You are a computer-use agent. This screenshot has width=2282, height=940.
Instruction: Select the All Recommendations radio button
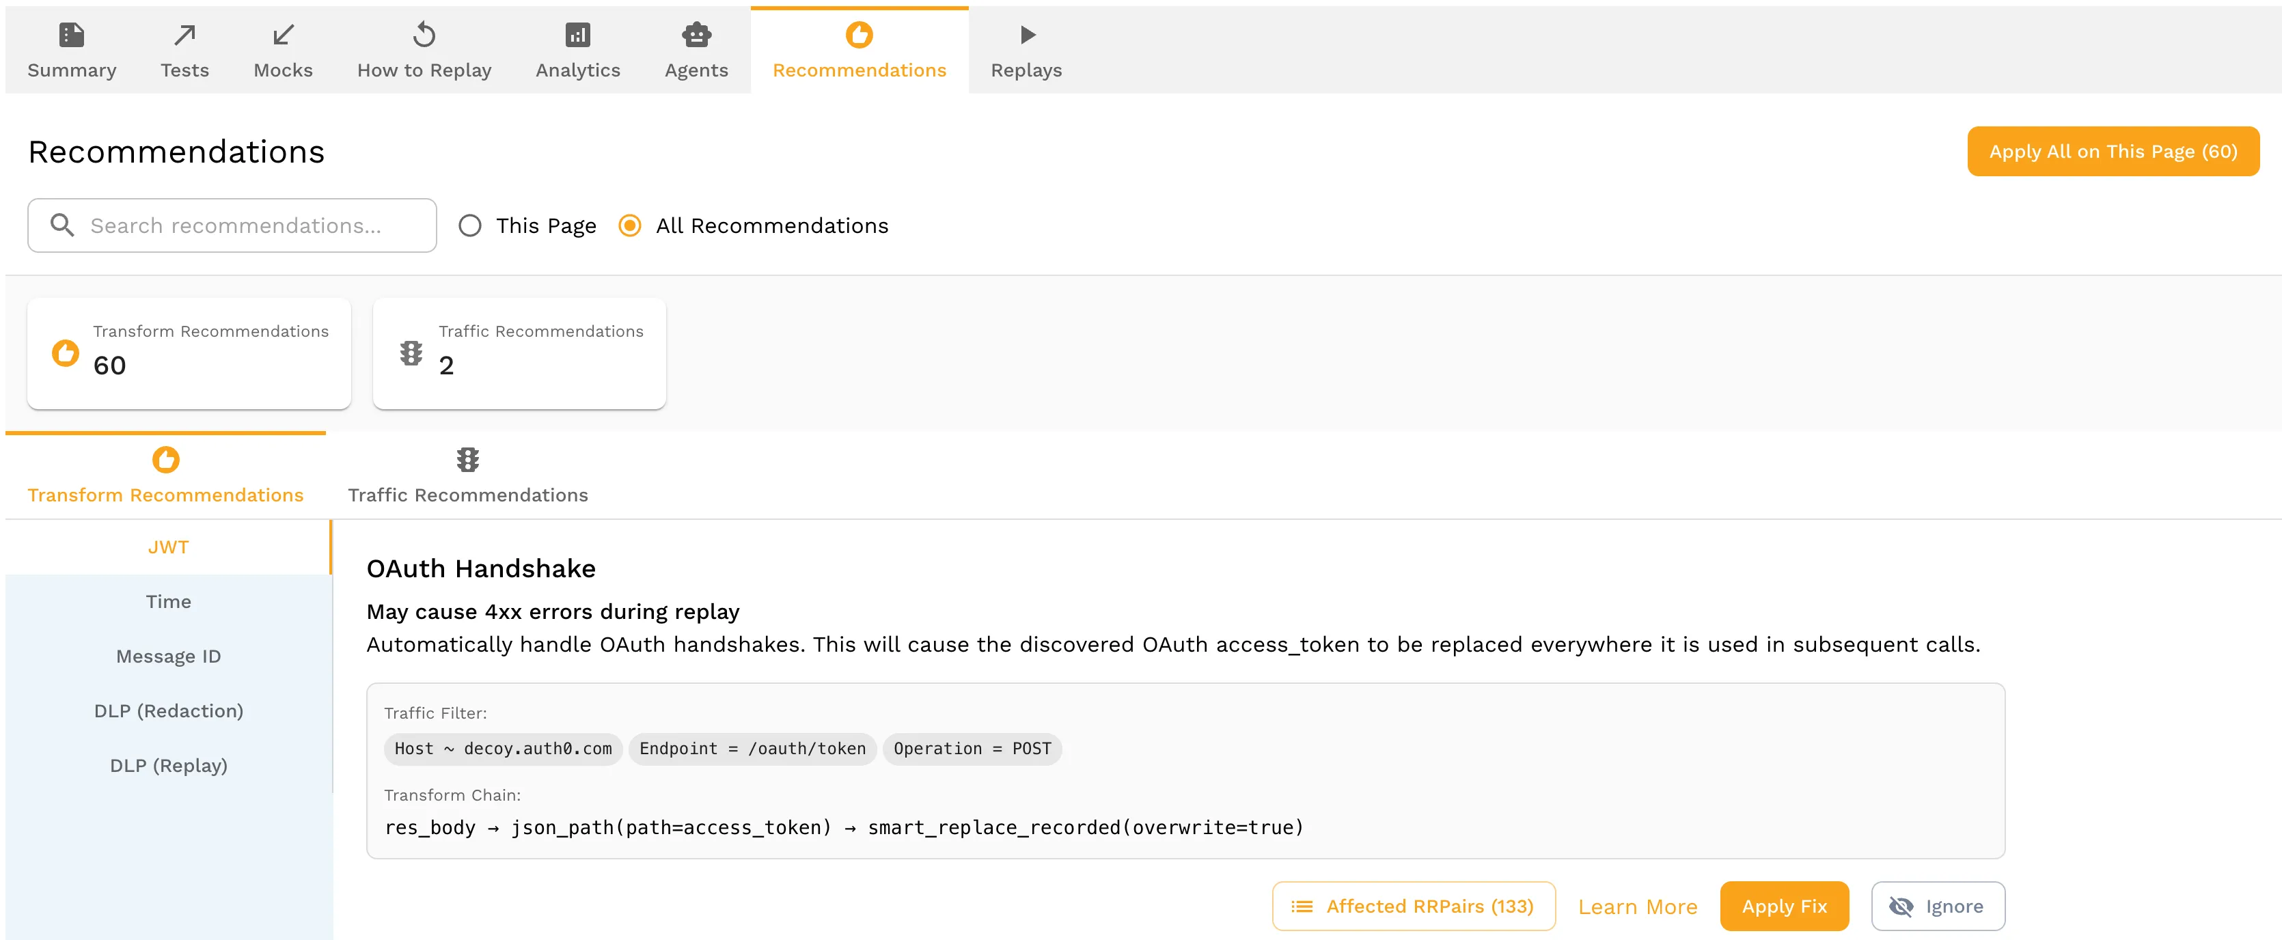point(629,226)
